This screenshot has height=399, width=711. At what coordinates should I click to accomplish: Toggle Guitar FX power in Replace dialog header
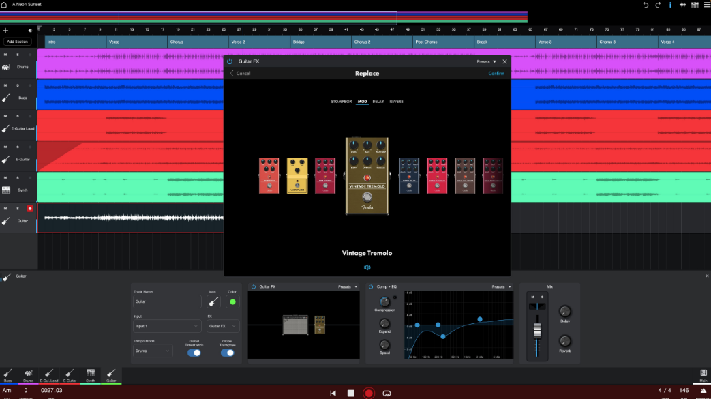coord(230,61)
